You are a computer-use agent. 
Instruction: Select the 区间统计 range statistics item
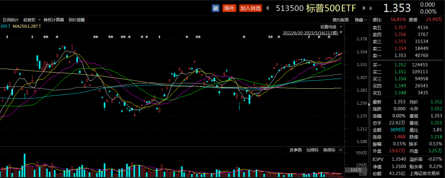pos(11,20)
